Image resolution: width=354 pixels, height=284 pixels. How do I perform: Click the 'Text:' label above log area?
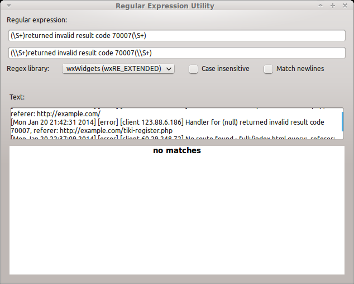coord(17,97)
